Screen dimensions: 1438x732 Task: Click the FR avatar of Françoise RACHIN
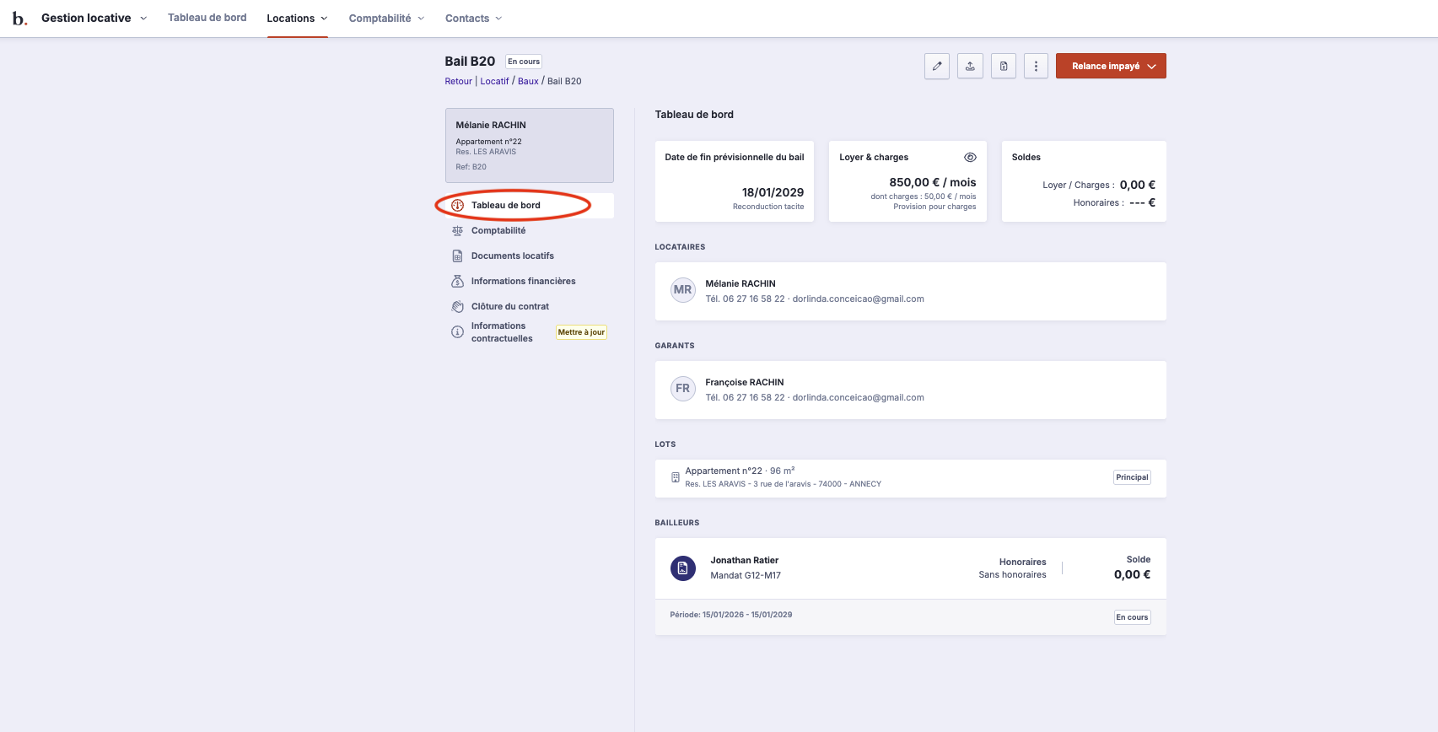[x=682, y=389]
